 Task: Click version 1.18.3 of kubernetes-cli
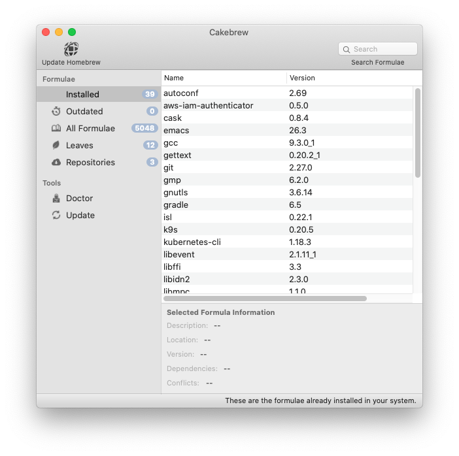[x=300, y=242]
